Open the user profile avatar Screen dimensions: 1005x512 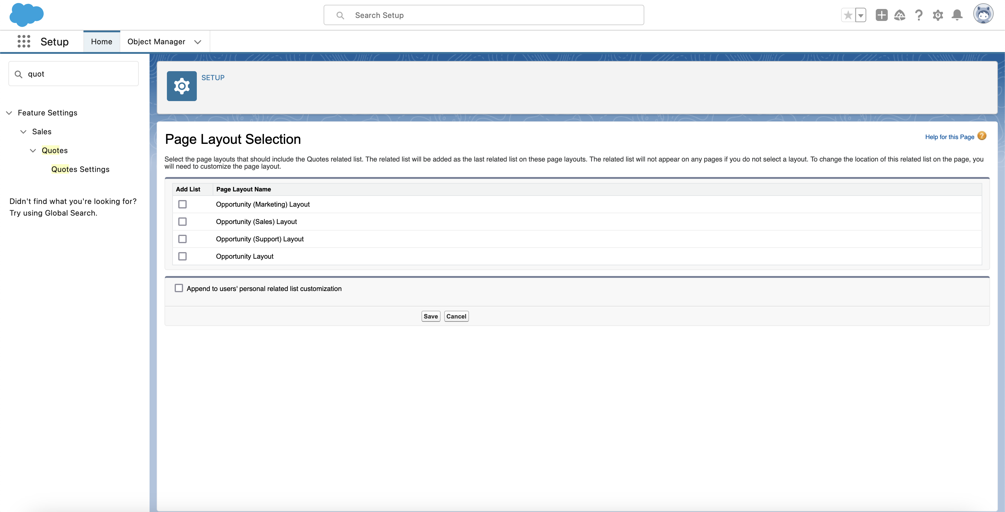click(983, 14)
